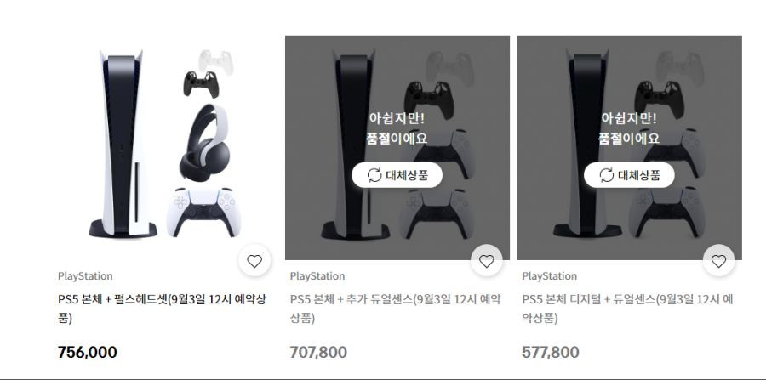The height and width of the screenshot is (380, 766).
Task: Click refresh icon on 707,800 item's 대체상품
Action: click(374, 175)
